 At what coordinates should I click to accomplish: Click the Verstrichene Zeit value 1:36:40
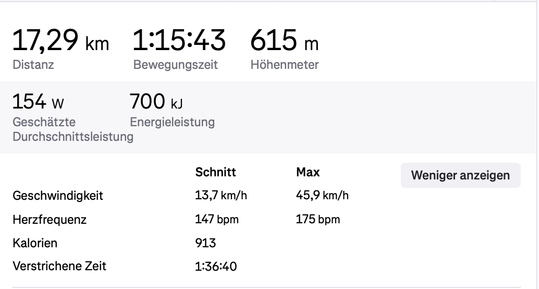216,266
